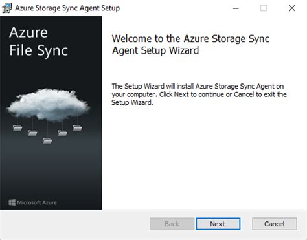Select the 'Azure File Sync' banner text
Image resolution: width=307 pixels, height=240 pixels.
(x=38, y=41)
